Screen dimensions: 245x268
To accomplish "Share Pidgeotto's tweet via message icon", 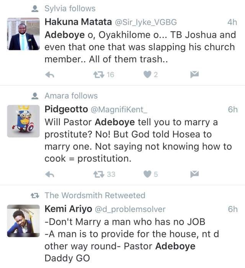I will tap(194, 174).
